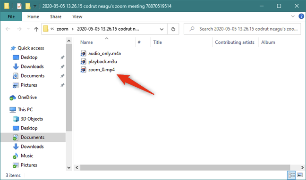Image resolution: width=306 pixels, height=180 pixels.
Task: Click the playback.m3u playlist file icon
Action: pos(83,62)
